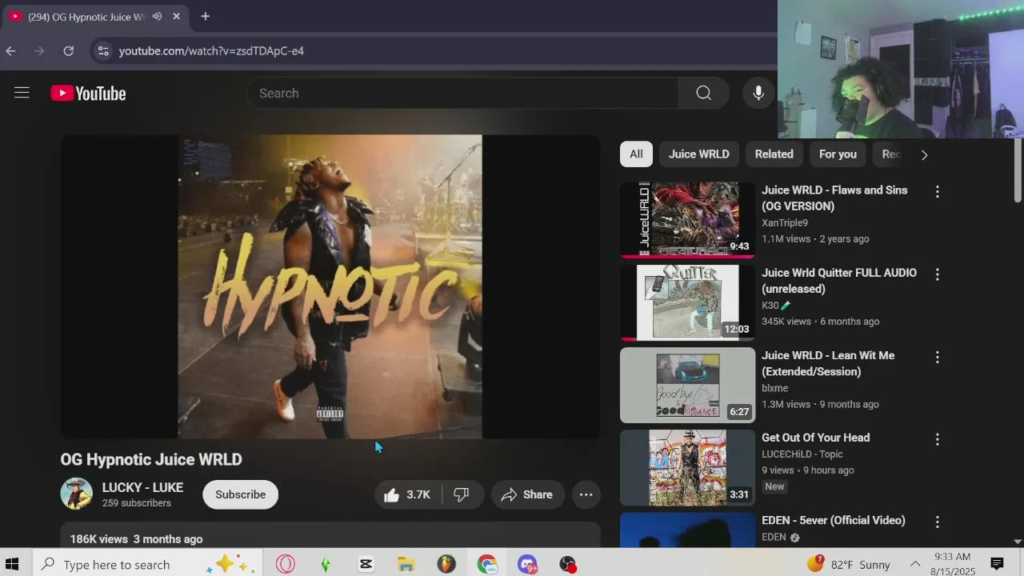Open Juice Wrld Quitter FULL AUDIO title
This screenshot has width=1024, height=576.
(839, 281)
